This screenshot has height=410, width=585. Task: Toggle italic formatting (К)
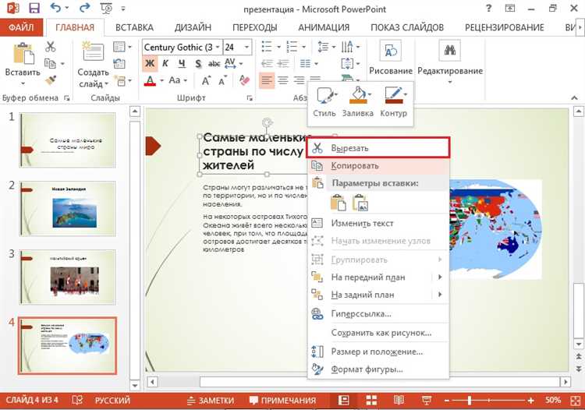165,63
